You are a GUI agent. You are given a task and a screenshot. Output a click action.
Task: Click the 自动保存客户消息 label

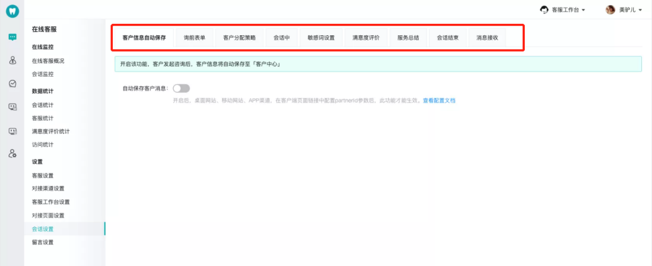point(146,89)
